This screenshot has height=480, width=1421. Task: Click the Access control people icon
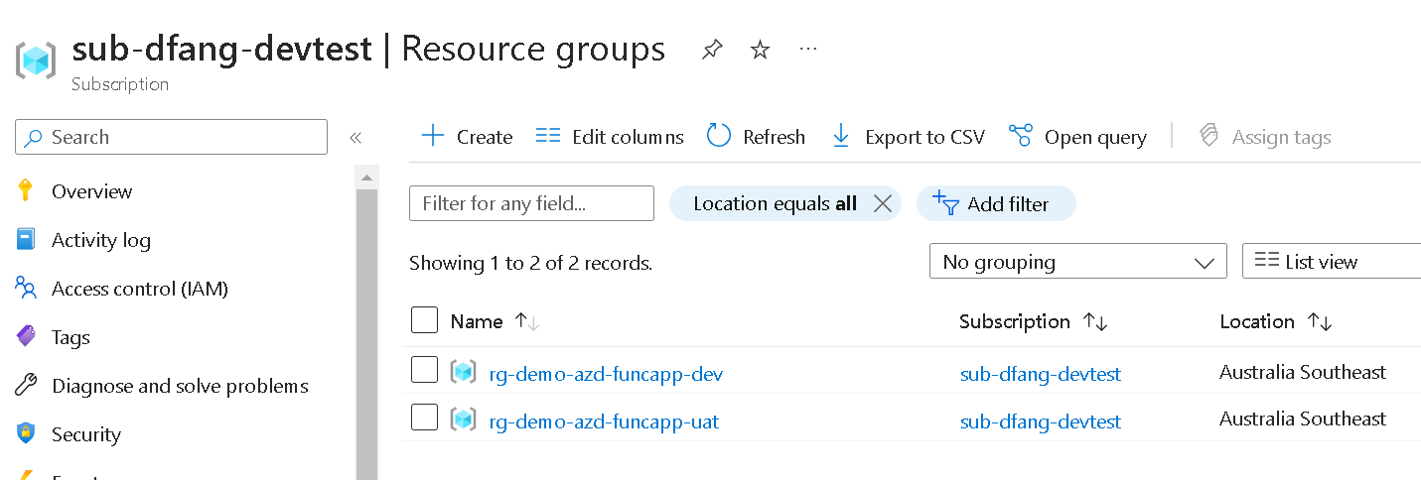26,288
